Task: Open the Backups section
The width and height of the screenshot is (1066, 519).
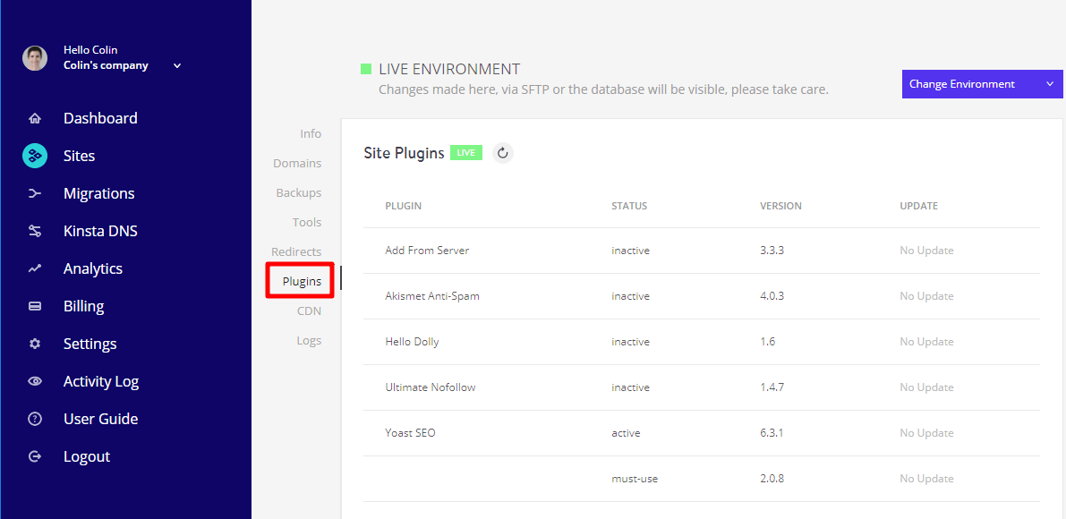Action: coord(298,191)
